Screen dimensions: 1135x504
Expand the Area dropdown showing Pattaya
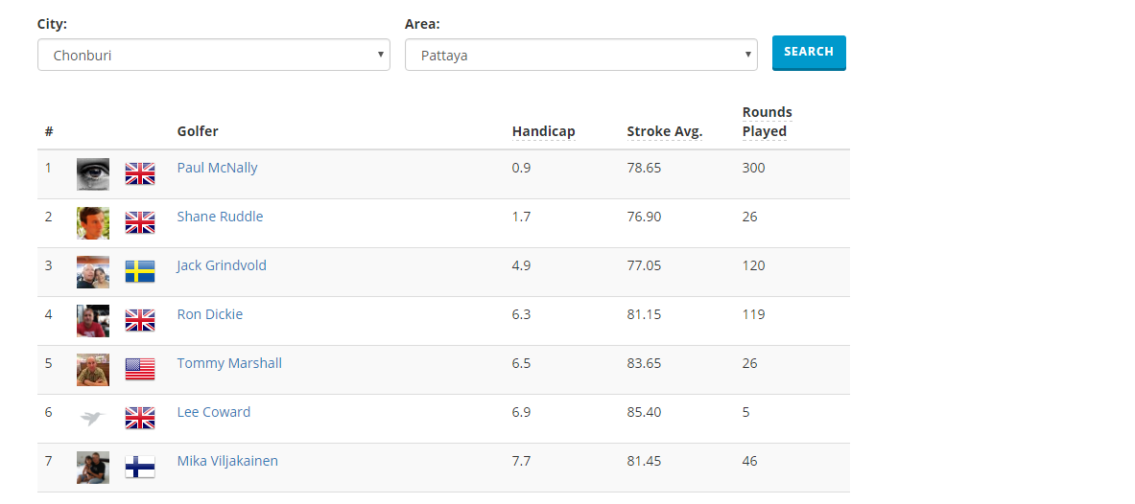tap(580, 55)
